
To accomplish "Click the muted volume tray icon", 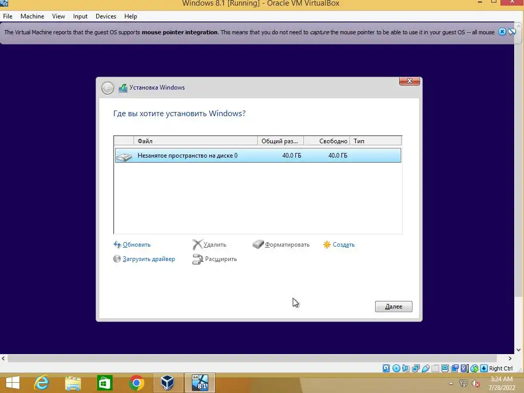I will (x=476, y=383).
